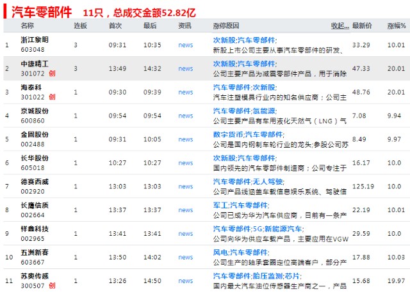
Task: Click stock code 002664
Action: pyautogui.click(x=33, y=215)
